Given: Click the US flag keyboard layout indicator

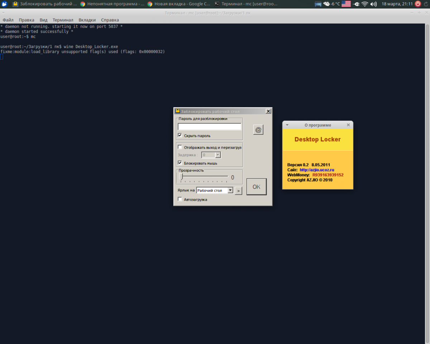Looking at the screenshot, I should point(346,4).
